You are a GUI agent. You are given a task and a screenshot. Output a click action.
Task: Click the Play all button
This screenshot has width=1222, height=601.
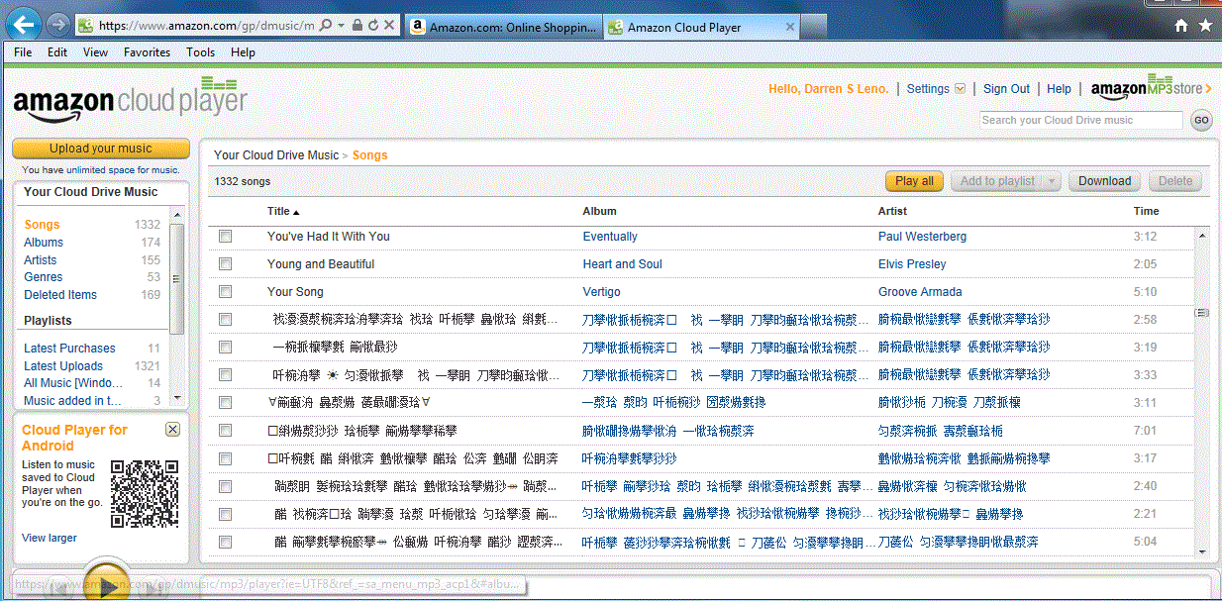[914, 181]
